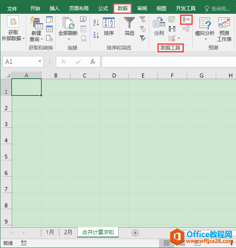
Task: Select row 7 header
Action: click(6, 185)
